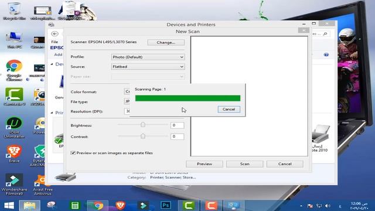Open Filmora from the taskbar
375x211 pixels.
[143, 206]
